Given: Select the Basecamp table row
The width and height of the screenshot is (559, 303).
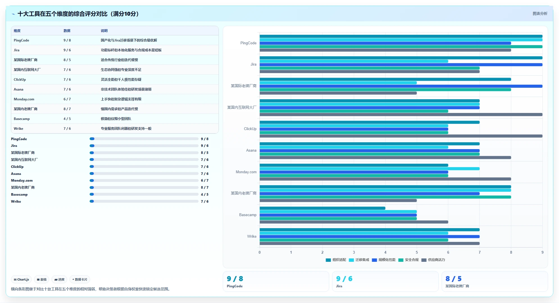Looking at the screenshot, I should [115, 119].
